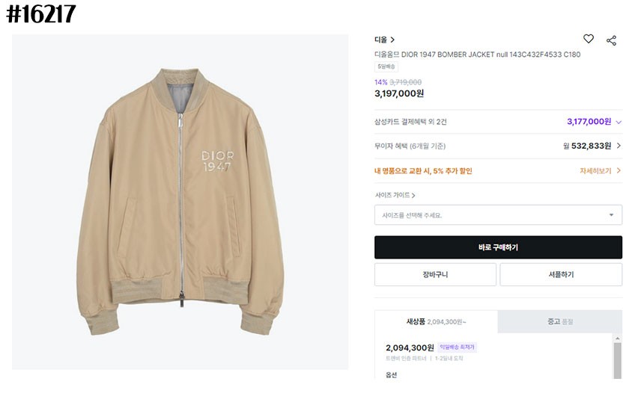Click 자세히보기 for the 5% exchange discount
This screenshot has width=644, height=408.
pos(600,170)
